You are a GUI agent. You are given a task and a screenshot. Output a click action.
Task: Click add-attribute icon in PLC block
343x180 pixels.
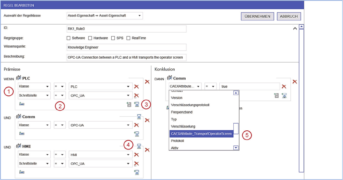(129, 105)
